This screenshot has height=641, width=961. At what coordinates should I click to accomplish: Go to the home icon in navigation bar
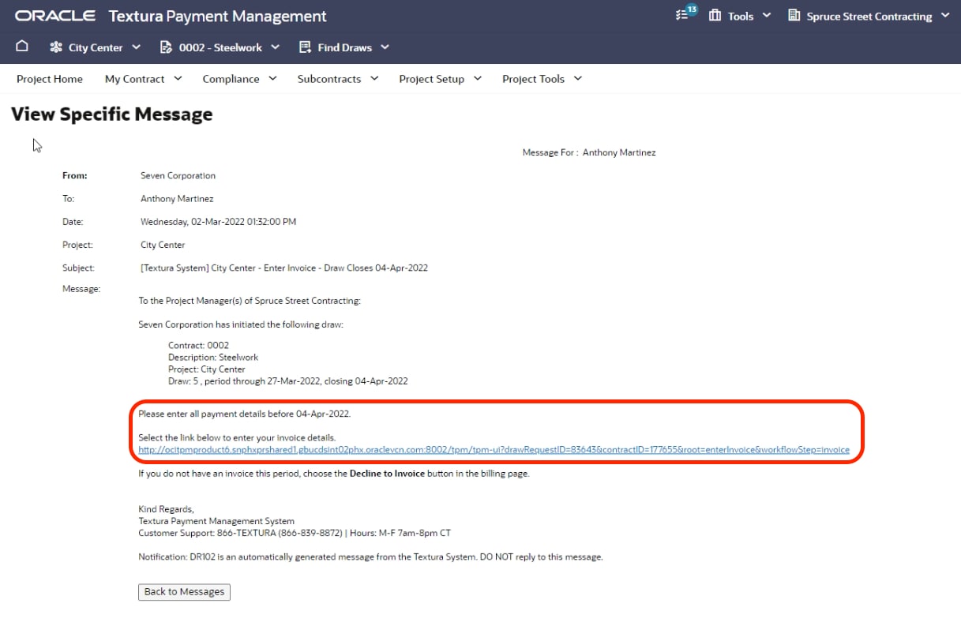click(22, 47)
